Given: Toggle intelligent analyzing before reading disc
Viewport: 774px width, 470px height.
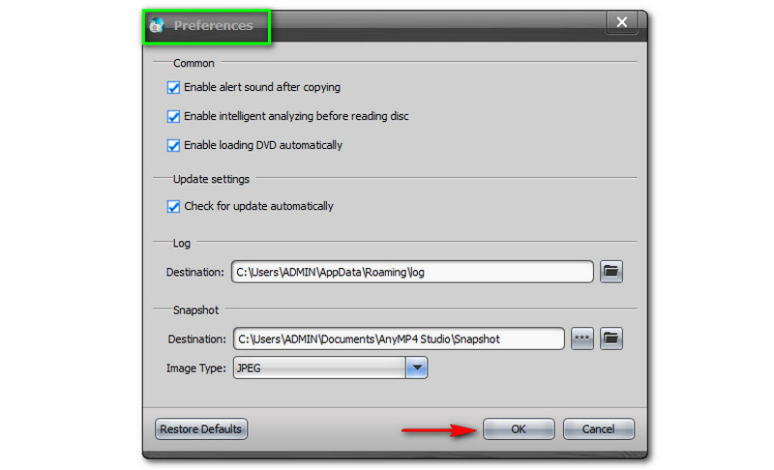Looking at the screenshot, I should (x=173, y=116).
